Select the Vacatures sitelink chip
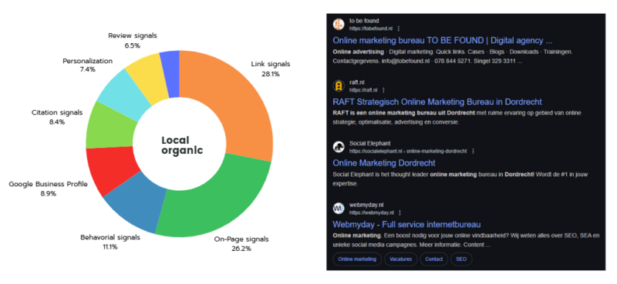 tap(400, 259)
